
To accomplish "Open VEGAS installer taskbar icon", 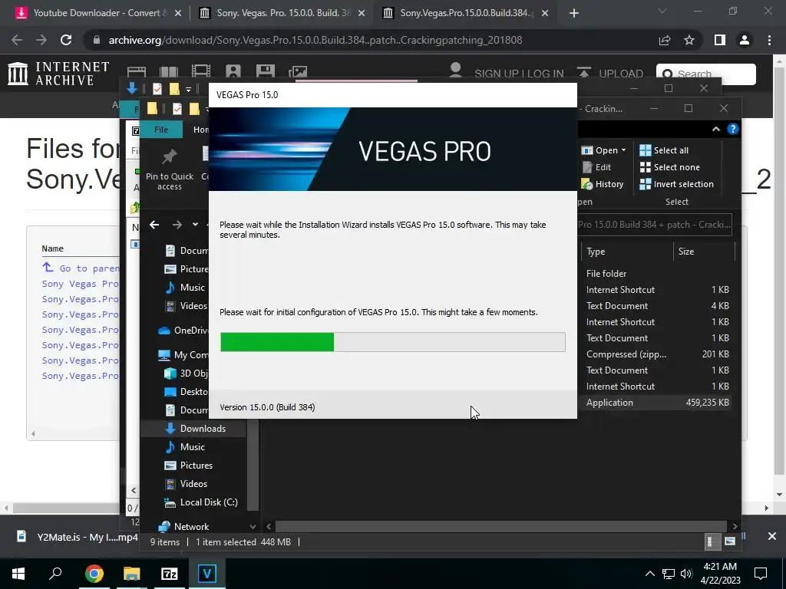I will [x=207, y=574].
